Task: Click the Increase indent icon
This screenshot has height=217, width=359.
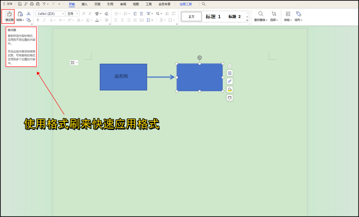Action: click(x=141, y=14)
